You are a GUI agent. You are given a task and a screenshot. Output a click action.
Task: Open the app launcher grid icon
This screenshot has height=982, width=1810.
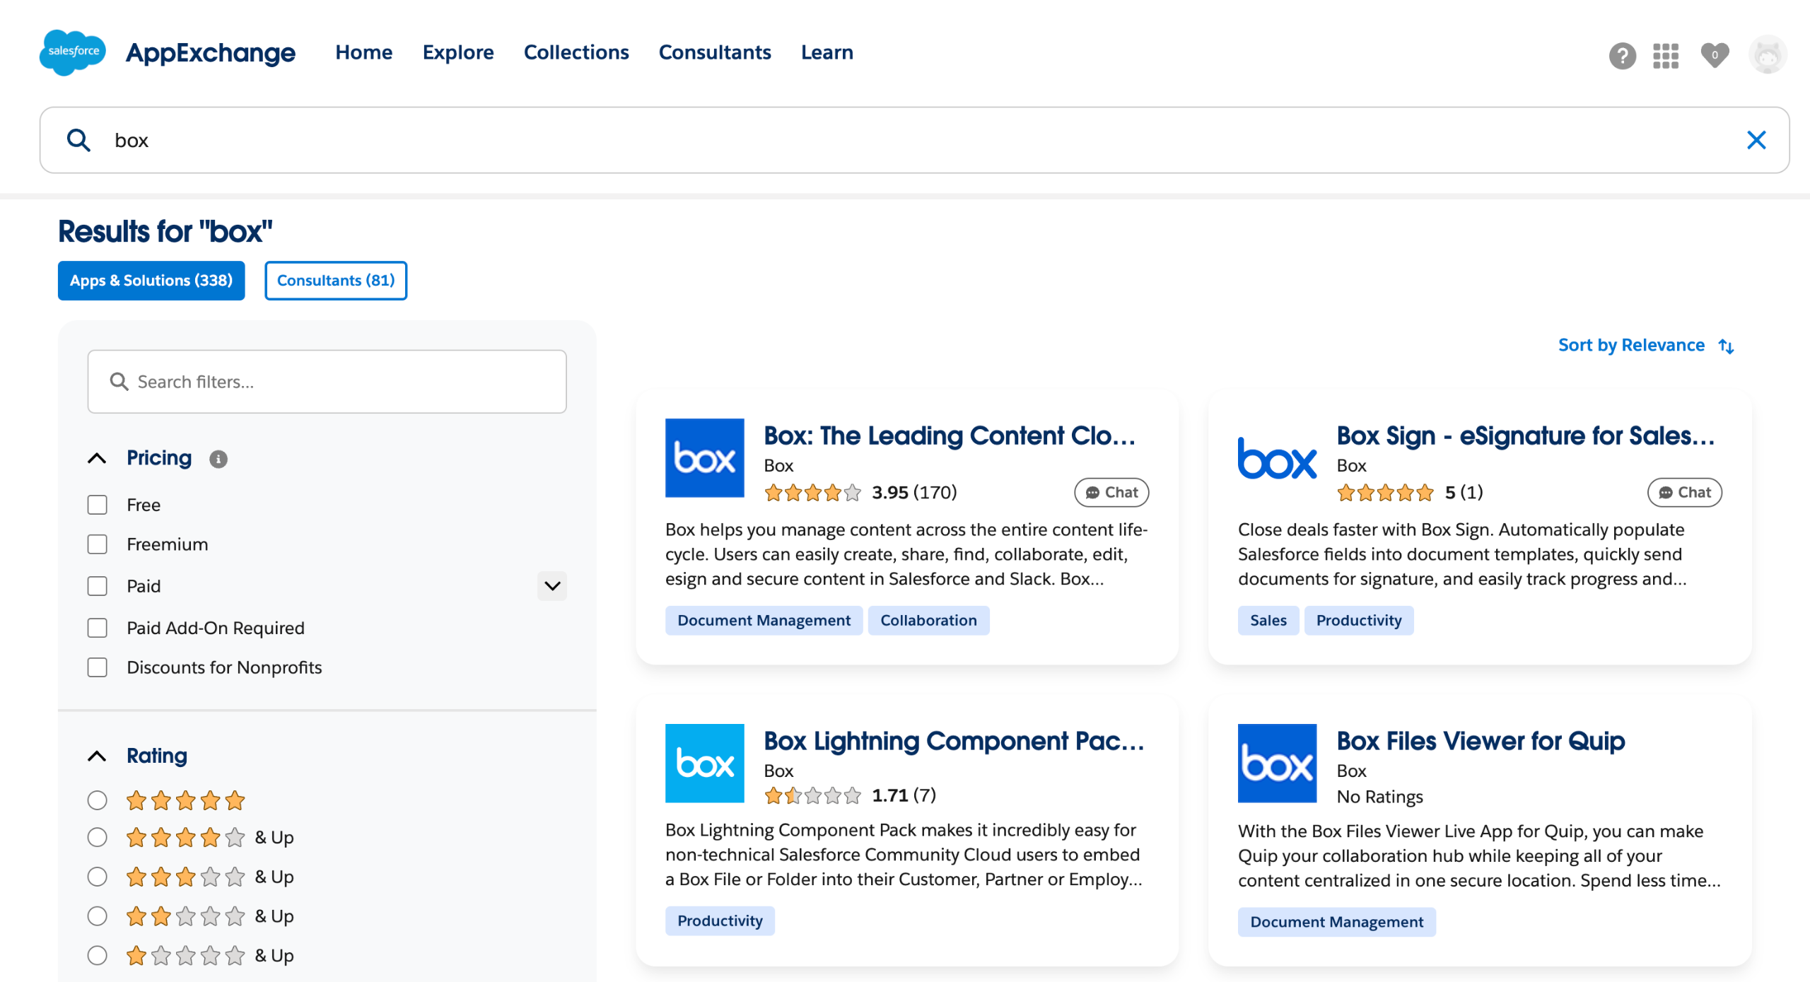tap(1666, 55)
